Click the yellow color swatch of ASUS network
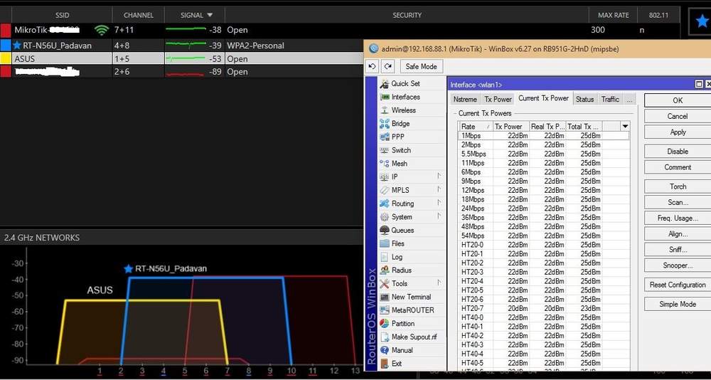Image resolution: width=711 pixels, height=380 pixels. click(6, 58)
